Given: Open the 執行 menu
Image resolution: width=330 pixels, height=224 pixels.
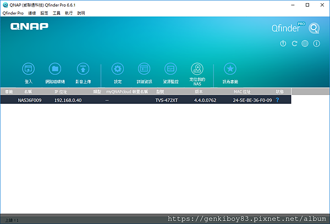Looking at the screenshot, I should [69, 13].
